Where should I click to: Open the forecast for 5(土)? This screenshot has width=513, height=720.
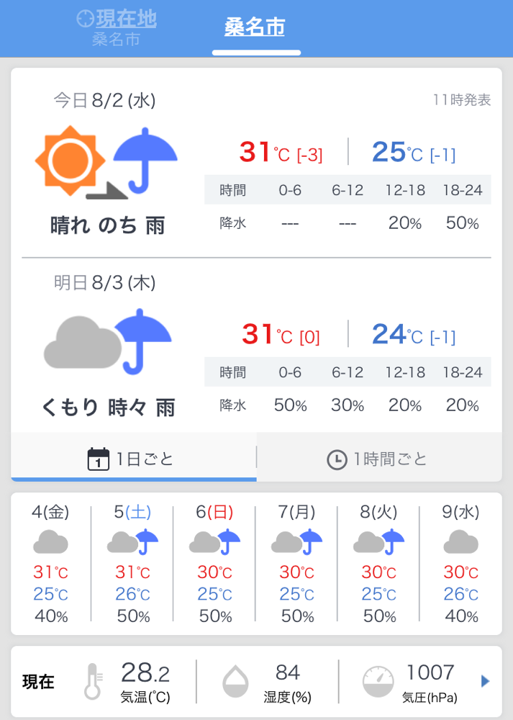pyautogui.click(x=132, y=564)
